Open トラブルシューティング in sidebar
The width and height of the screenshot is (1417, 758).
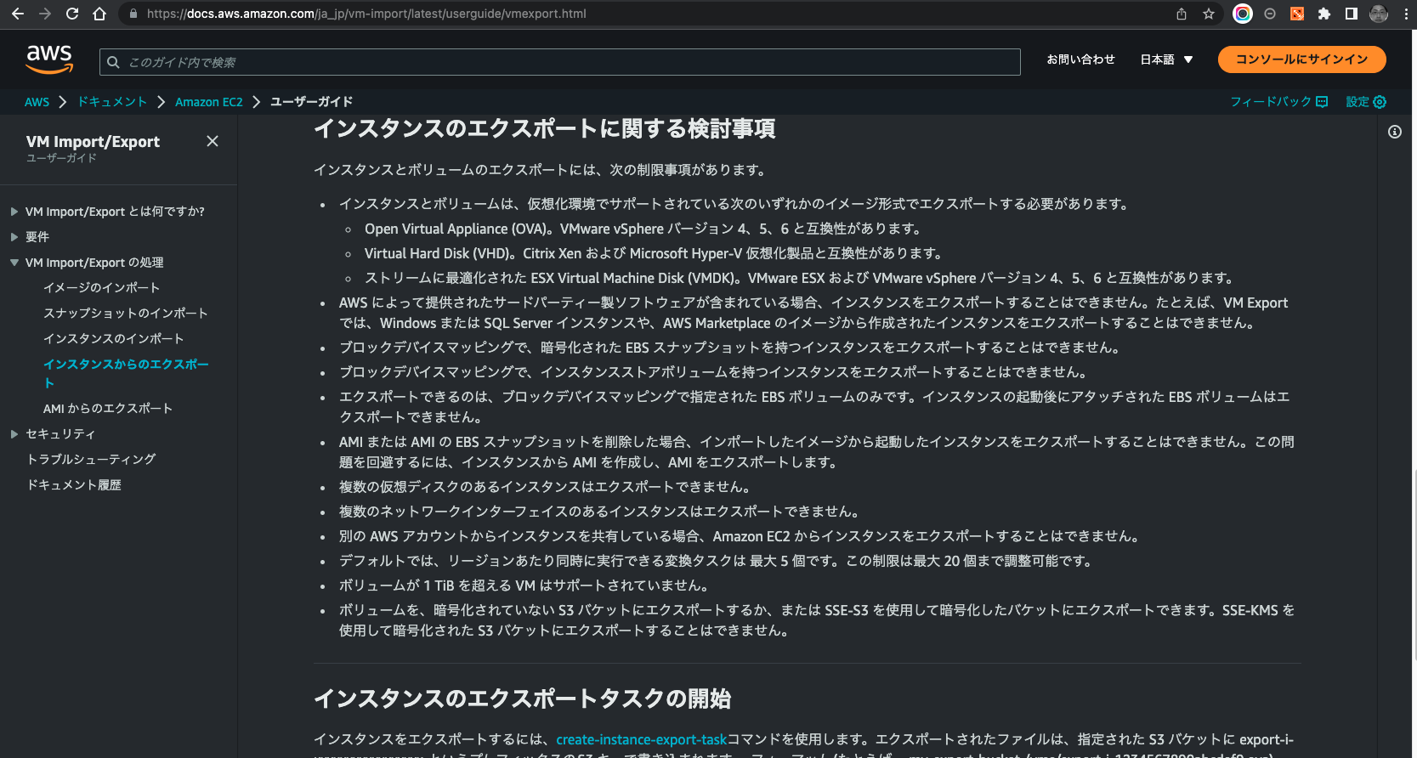(x=91, y=460)
